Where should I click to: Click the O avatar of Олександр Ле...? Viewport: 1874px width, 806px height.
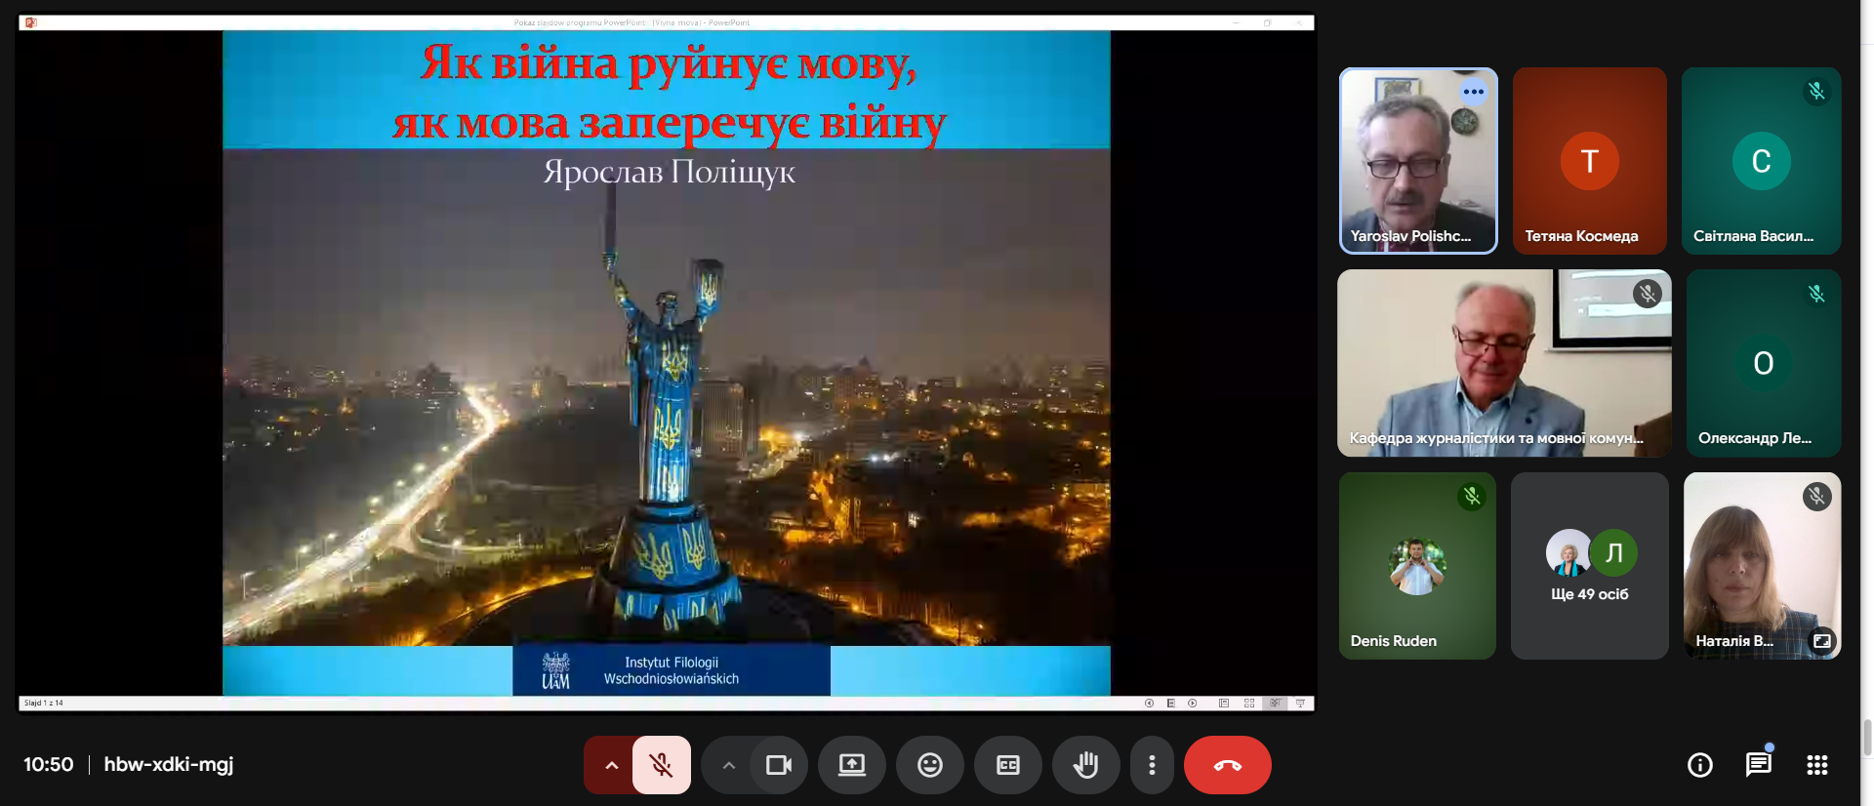(1764, 363)
